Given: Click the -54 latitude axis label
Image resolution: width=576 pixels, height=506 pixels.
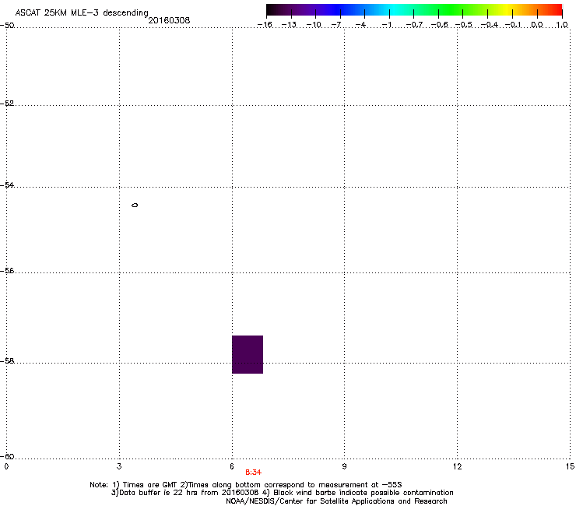Looking at the screenshot, I should pyautogui.click(x=7, y=185).
